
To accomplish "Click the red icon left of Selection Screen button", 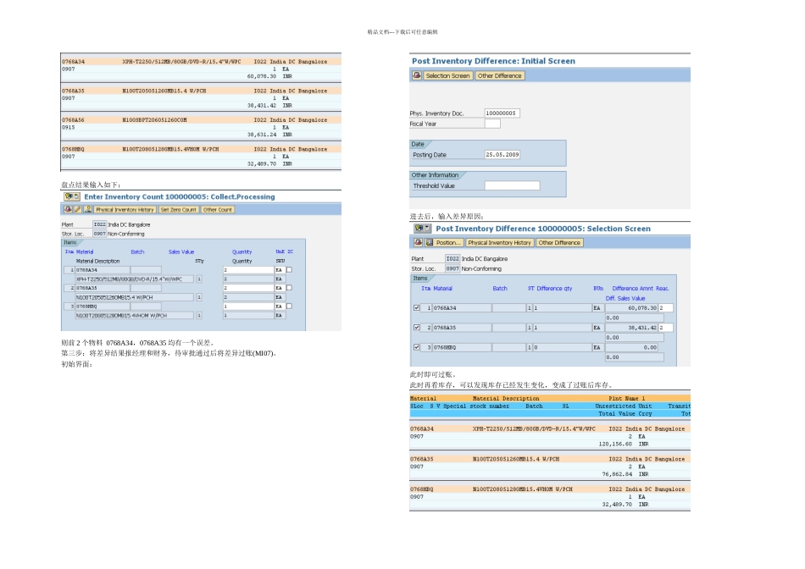I will 416,75.
